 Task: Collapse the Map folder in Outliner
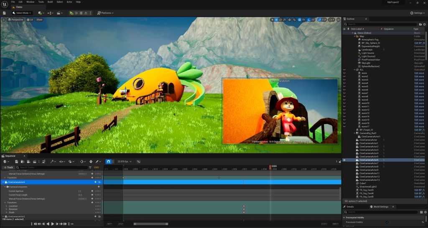[355, 36]
